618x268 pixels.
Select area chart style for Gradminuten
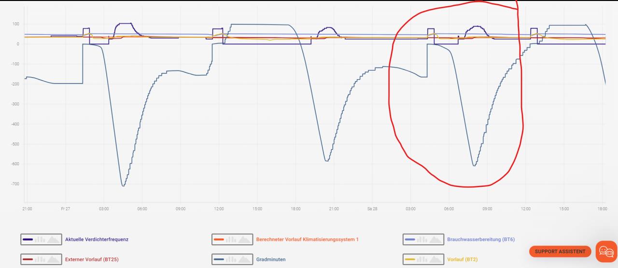coord(244,259)
